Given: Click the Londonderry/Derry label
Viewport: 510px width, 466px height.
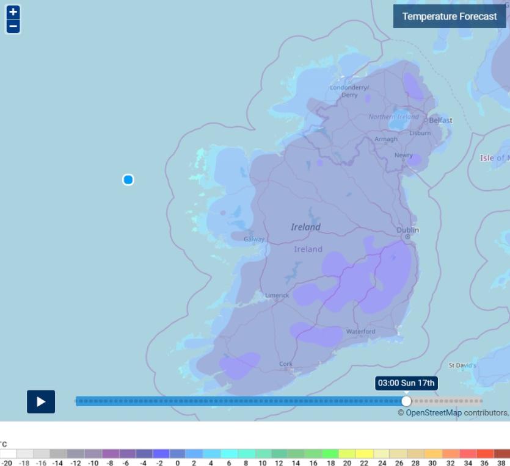Looking at the screenshot, I should click(349, 91).
